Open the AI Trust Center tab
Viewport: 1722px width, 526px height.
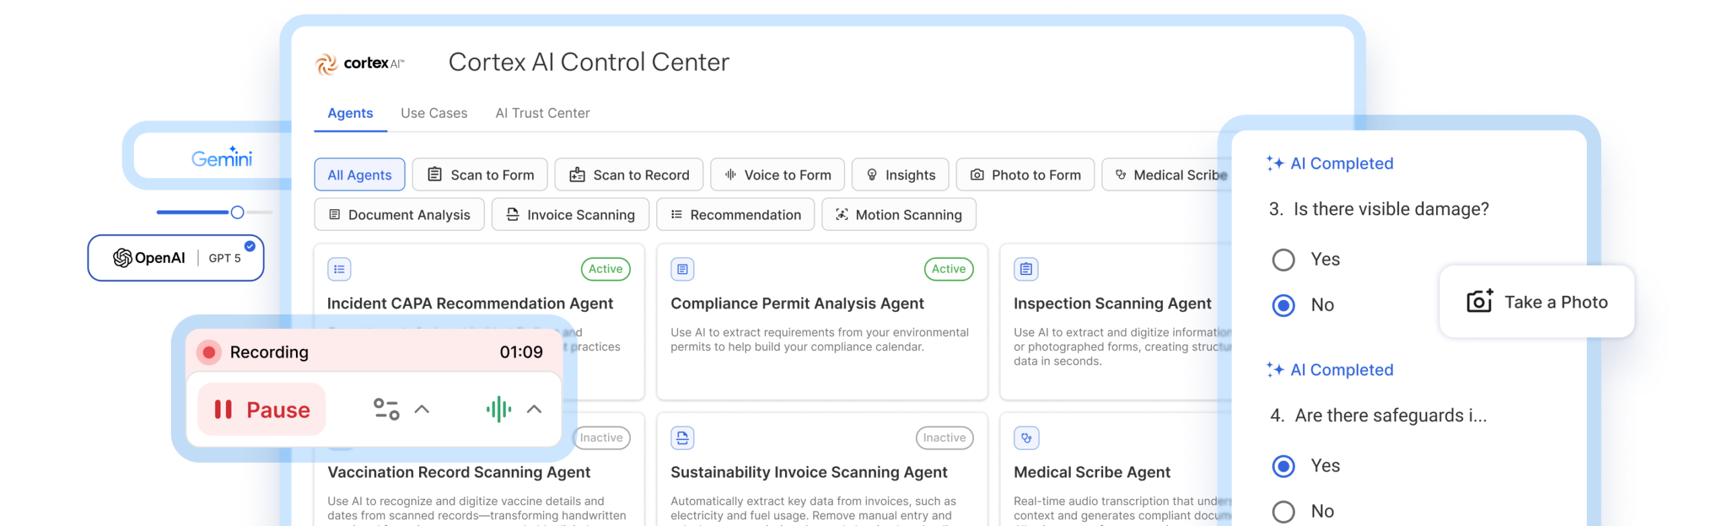pyautogui.click(x=542, y=114)
